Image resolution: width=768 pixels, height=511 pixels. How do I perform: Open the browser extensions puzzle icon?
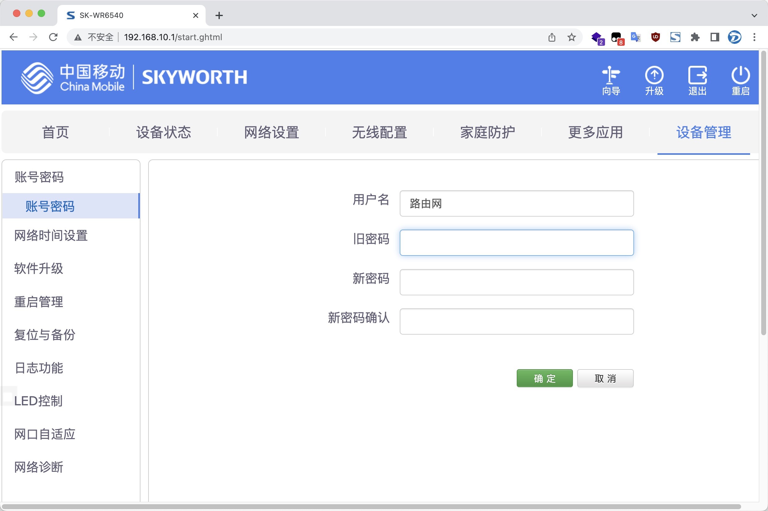click(x=695, y=37)
